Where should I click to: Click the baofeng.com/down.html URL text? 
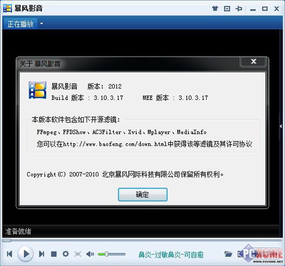pyautogui.click(x=115, y=144)
